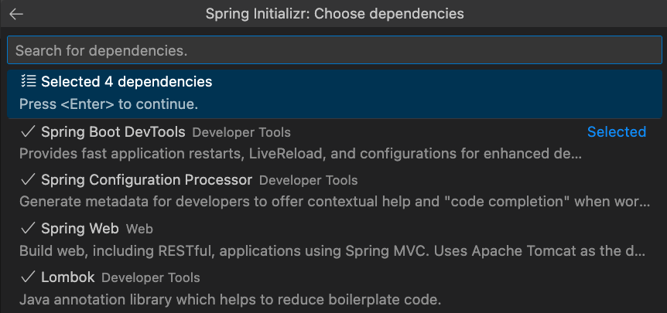Toggle the checkmark next to Lombok

click(28, 277)
